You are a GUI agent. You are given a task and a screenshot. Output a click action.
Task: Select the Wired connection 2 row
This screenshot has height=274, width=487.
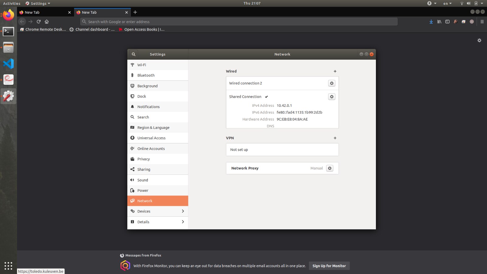click(x=282, y=83)
